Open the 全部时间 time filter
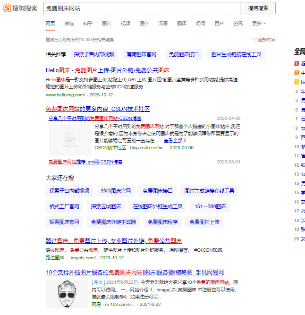This screenshot has width=305, height=315. 264,40
